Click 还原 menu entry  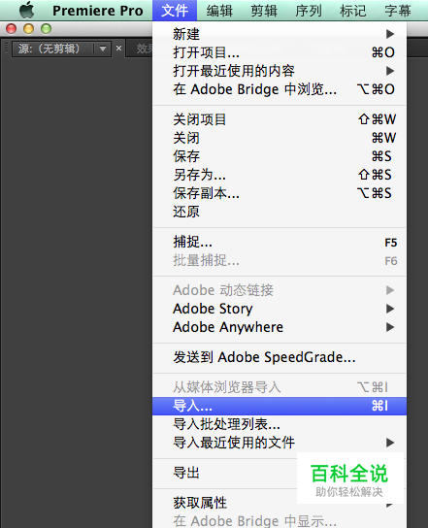pyautogui.click(x=280, y=212)
